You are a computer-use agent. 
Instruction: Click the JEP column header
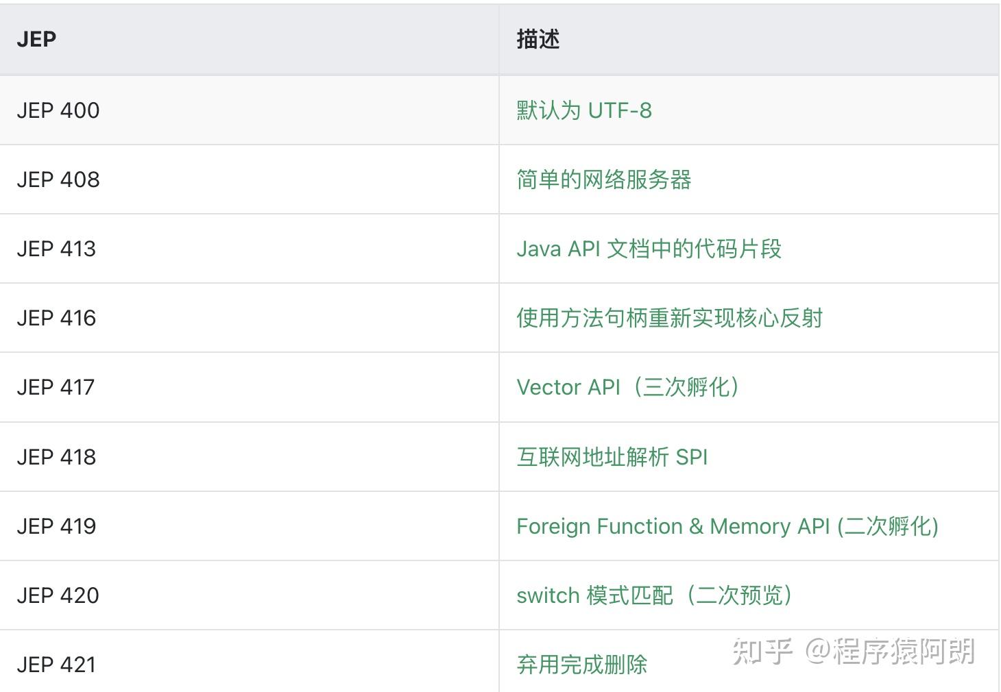click(x=37, y=39)
